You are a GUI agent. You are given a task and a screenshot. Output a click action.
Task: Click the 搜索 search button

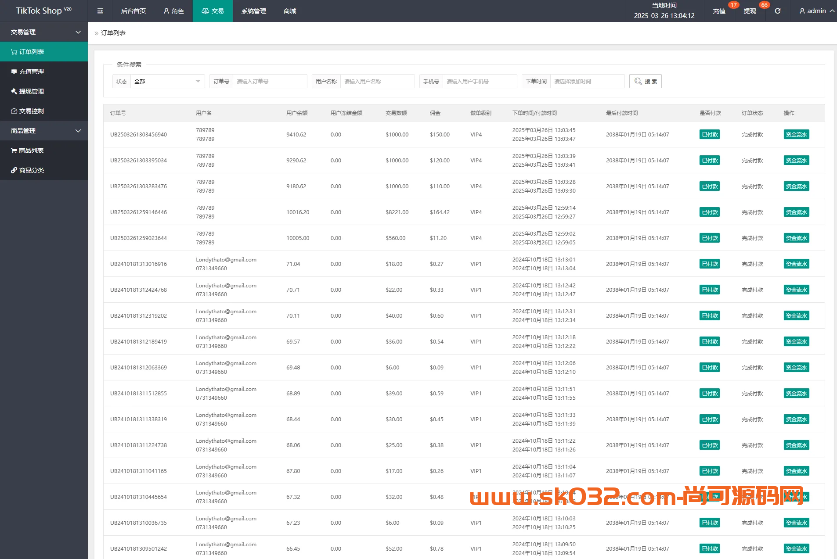(x=645, y=81)
